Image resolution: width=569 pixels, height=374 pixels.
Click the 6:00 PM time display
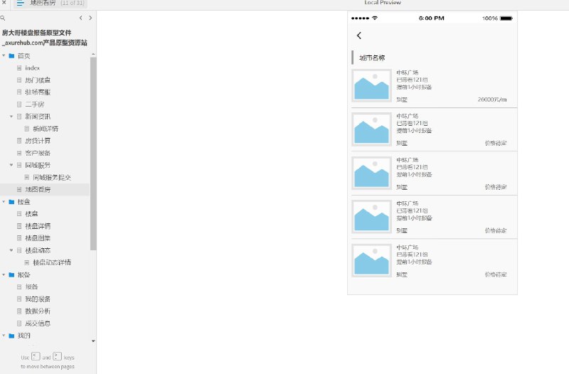point(432,18)
